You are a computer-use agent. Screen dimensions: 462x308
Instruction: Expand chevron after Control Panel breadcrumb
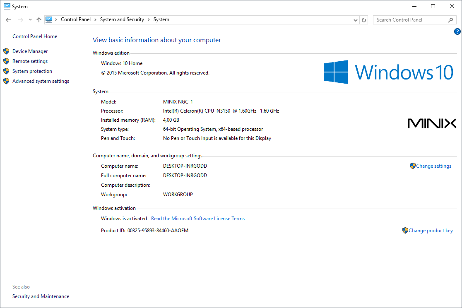(95, 20)
